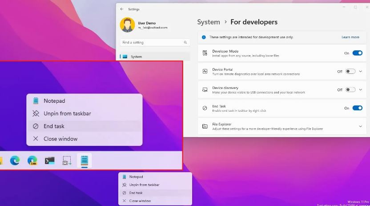This screenshot has width=370, height=206.
Task: Click the Device discovery icon
Action: [205, 90]
